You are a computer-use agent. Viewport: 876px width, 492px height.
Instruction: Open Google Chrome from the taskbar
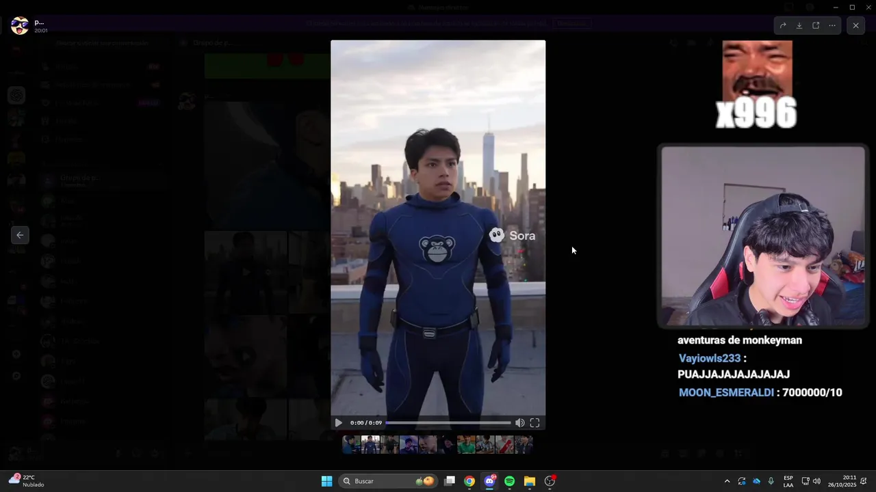pos(469,481)
